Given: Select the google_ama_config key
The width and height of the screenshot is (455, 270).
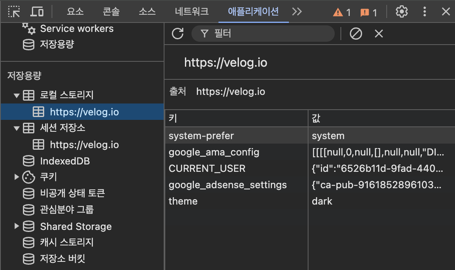Looking at the screenshot, I should (x=214, y=152).
